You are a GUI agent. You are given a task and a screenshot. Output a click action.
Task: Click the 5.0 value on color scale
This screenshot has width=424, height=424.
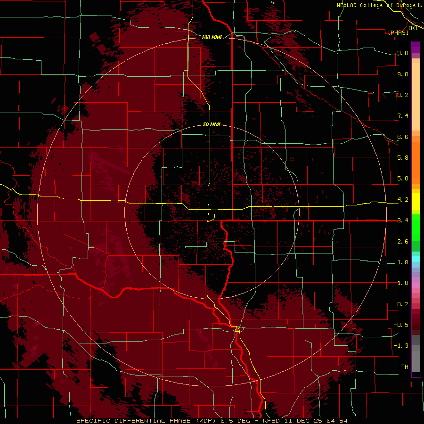(x=403, y=179)
